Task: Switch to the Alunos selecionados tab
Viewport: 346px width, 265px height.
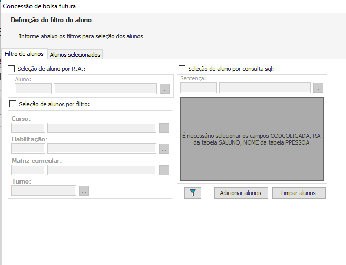Action: pyautogui.click(x=75, y=54)
